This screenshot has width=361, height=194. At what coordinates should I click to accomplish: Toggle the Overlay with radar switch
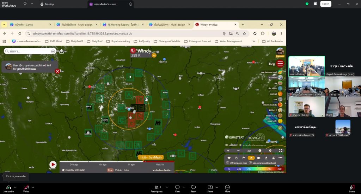pyautogui.click(x=64, y=170)
